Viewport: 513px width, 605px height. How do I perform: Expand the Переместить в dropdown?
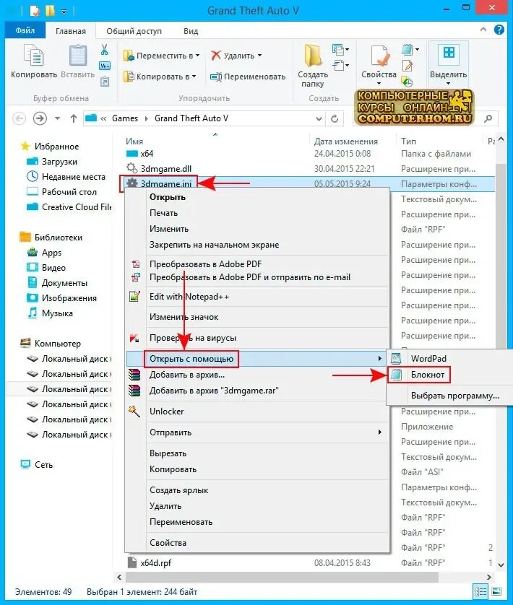click(197, 56)
